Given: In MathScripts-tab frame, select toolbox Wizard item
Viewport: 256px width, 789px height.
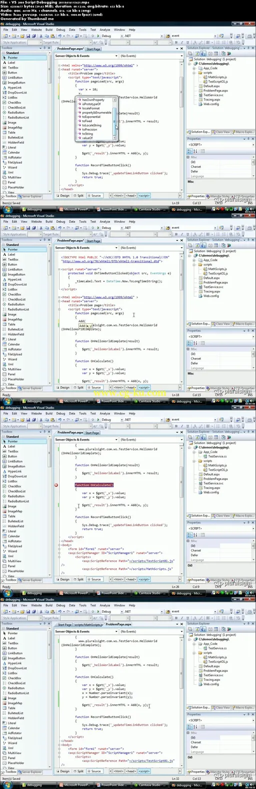Looking at the screenshot, I should (x=12, y=743).
